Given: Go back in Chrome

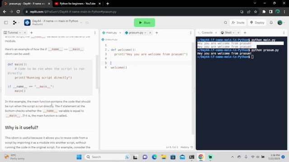Looking at the screenshot, I should pos(5,12).
